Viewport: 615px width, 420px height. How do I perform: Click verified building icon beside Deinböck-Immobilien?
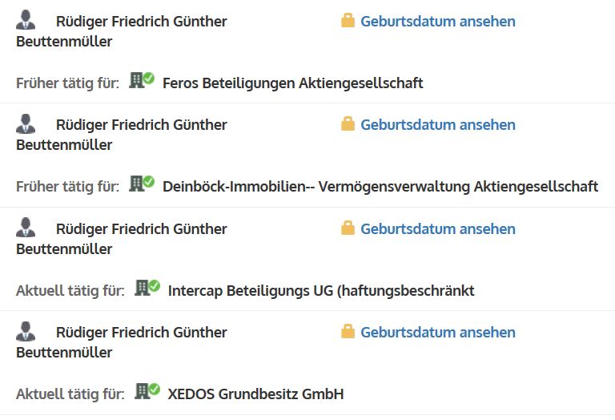click(x=142, y=184)
